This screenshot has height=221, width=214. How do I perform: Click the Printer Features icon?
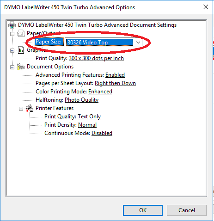[x=30, y=108]
